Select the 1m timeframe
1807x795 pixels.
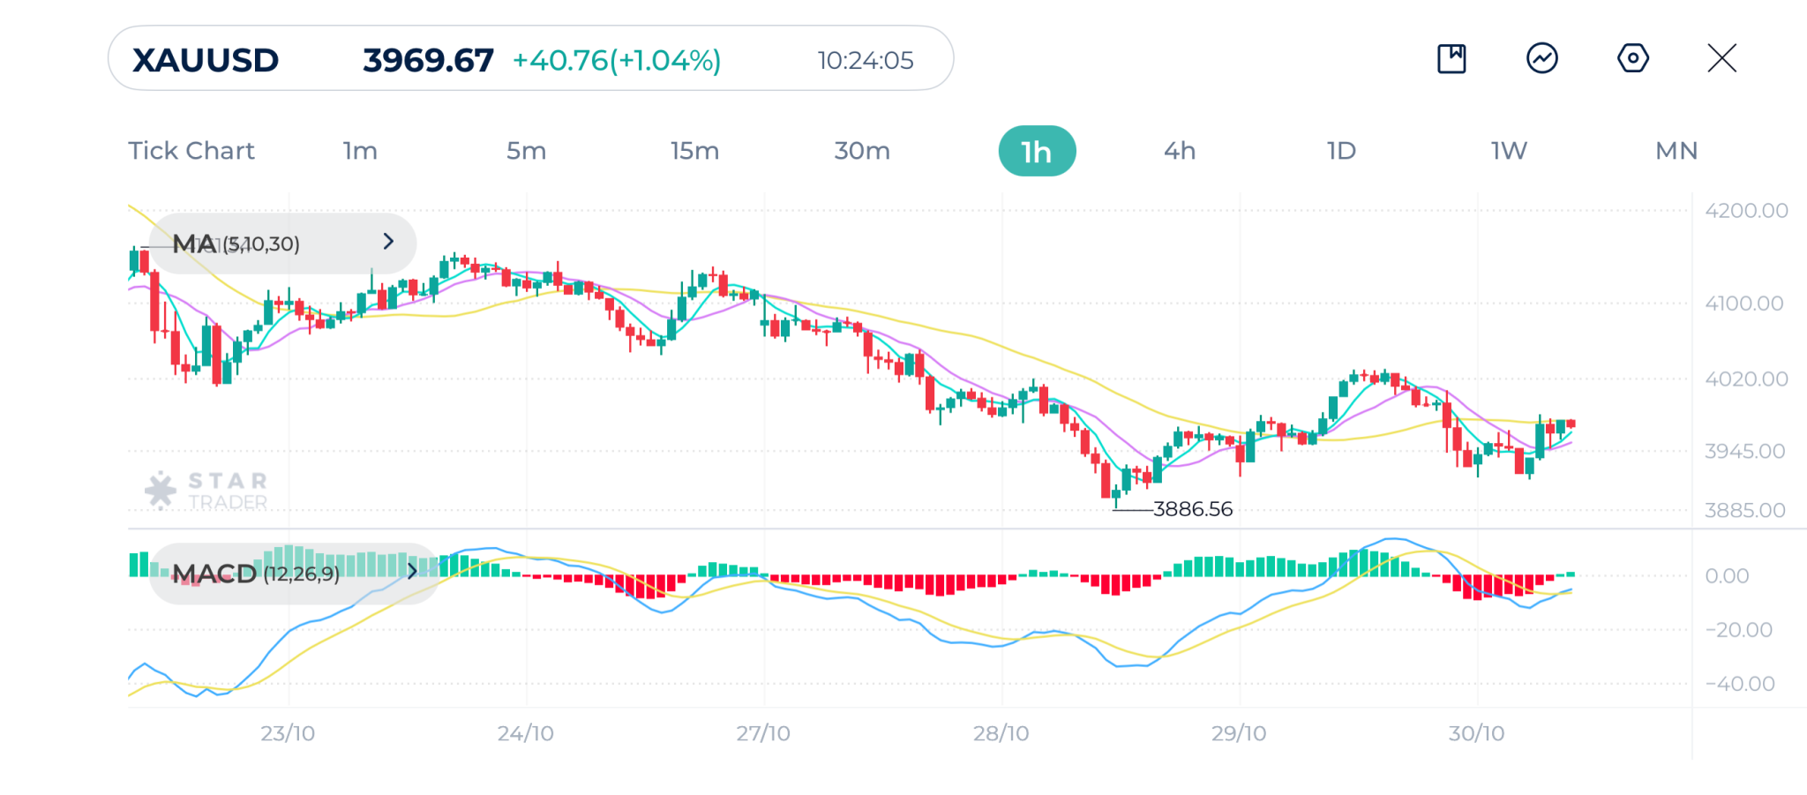click(360, 151)
